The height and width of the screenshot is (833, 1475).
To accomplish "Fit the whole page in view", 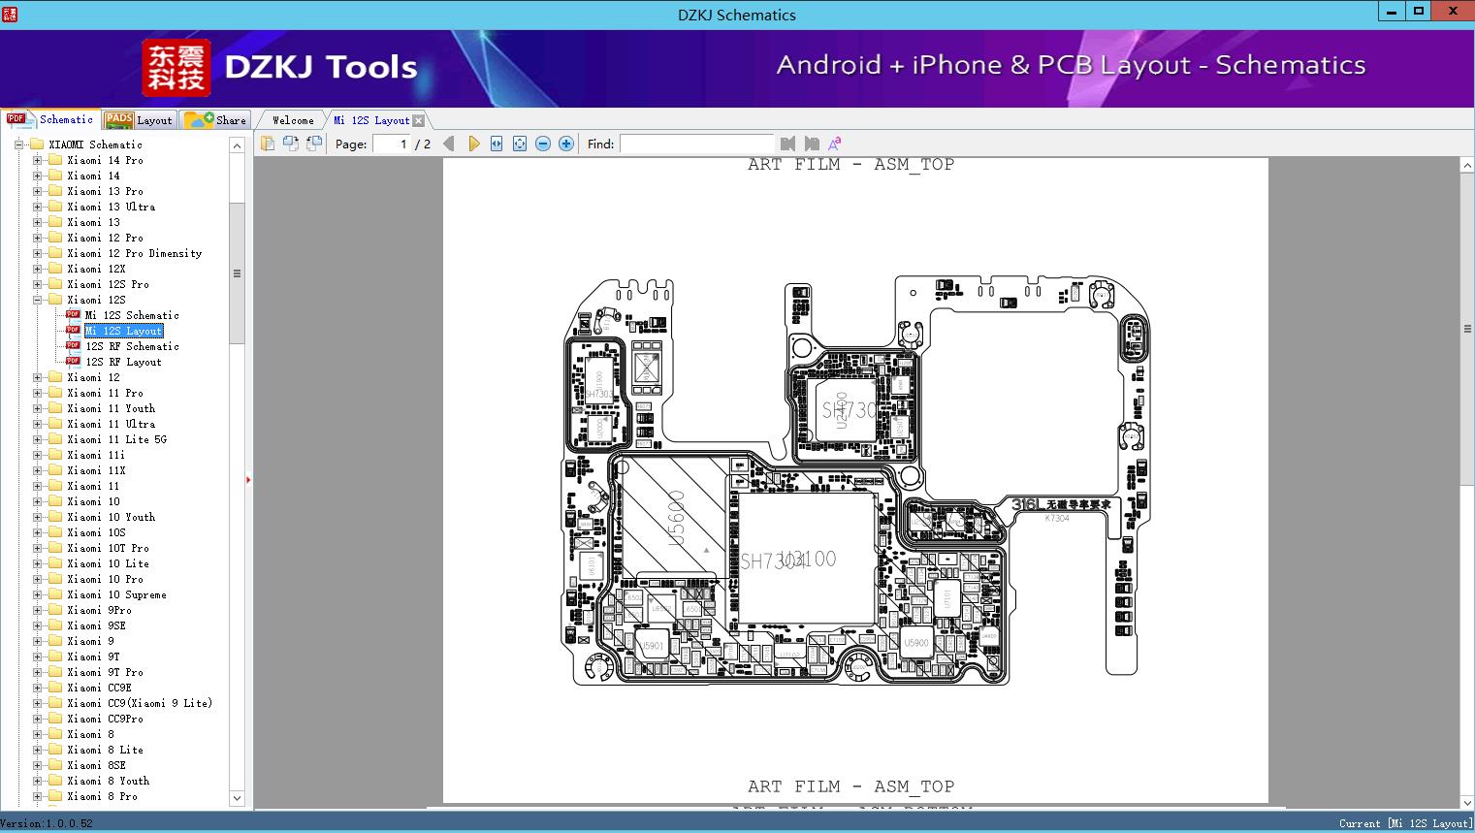I will coord(520,144).
